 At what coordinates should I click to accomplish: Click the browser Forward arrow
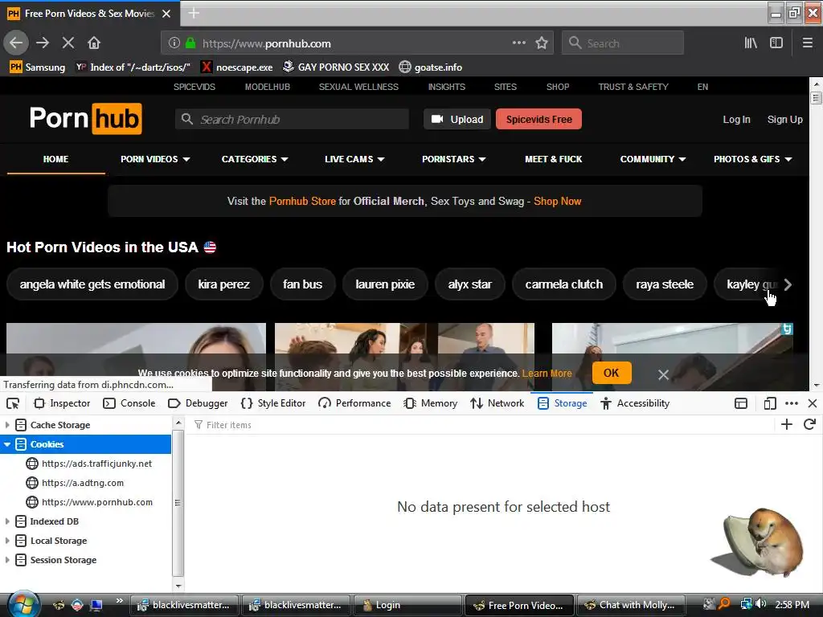pos(43,43)
